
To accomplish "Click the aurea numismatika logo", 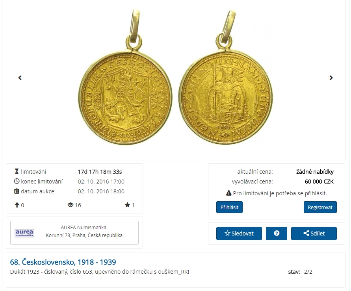I will (x=24, y=233).
